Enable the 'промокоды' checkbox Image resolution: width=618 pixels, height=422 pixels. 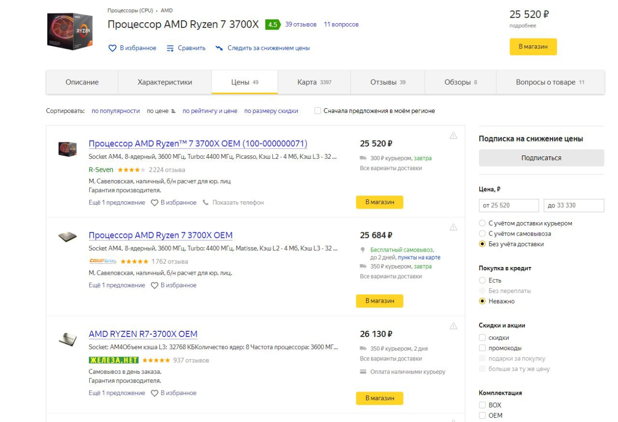(x=482, y=348)
